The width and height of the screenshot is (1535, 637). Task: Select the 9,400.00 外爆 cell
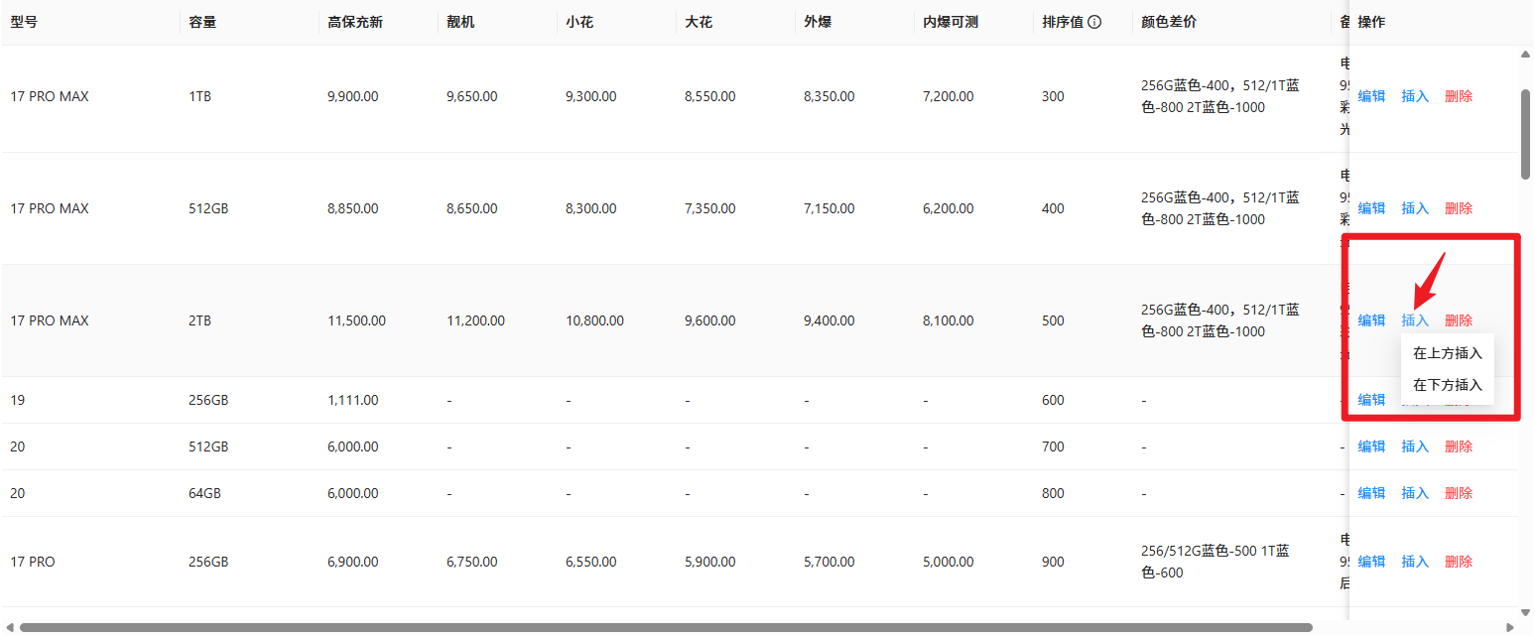coord(830,320)
